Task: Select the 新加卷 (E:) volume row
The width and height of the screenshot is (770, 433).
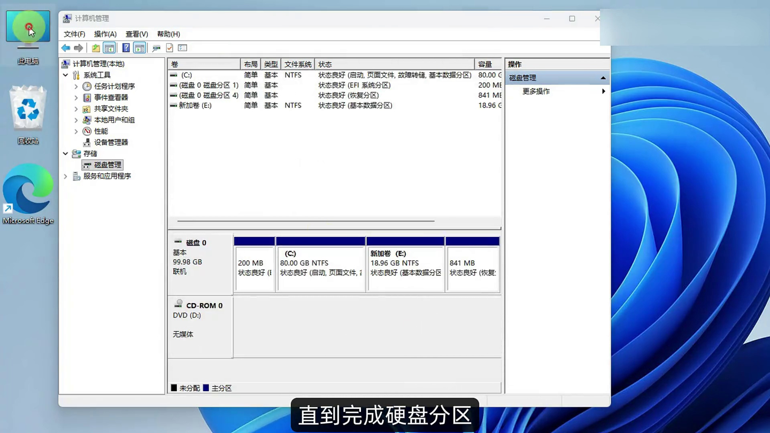Action: click(x=335, y=106)
